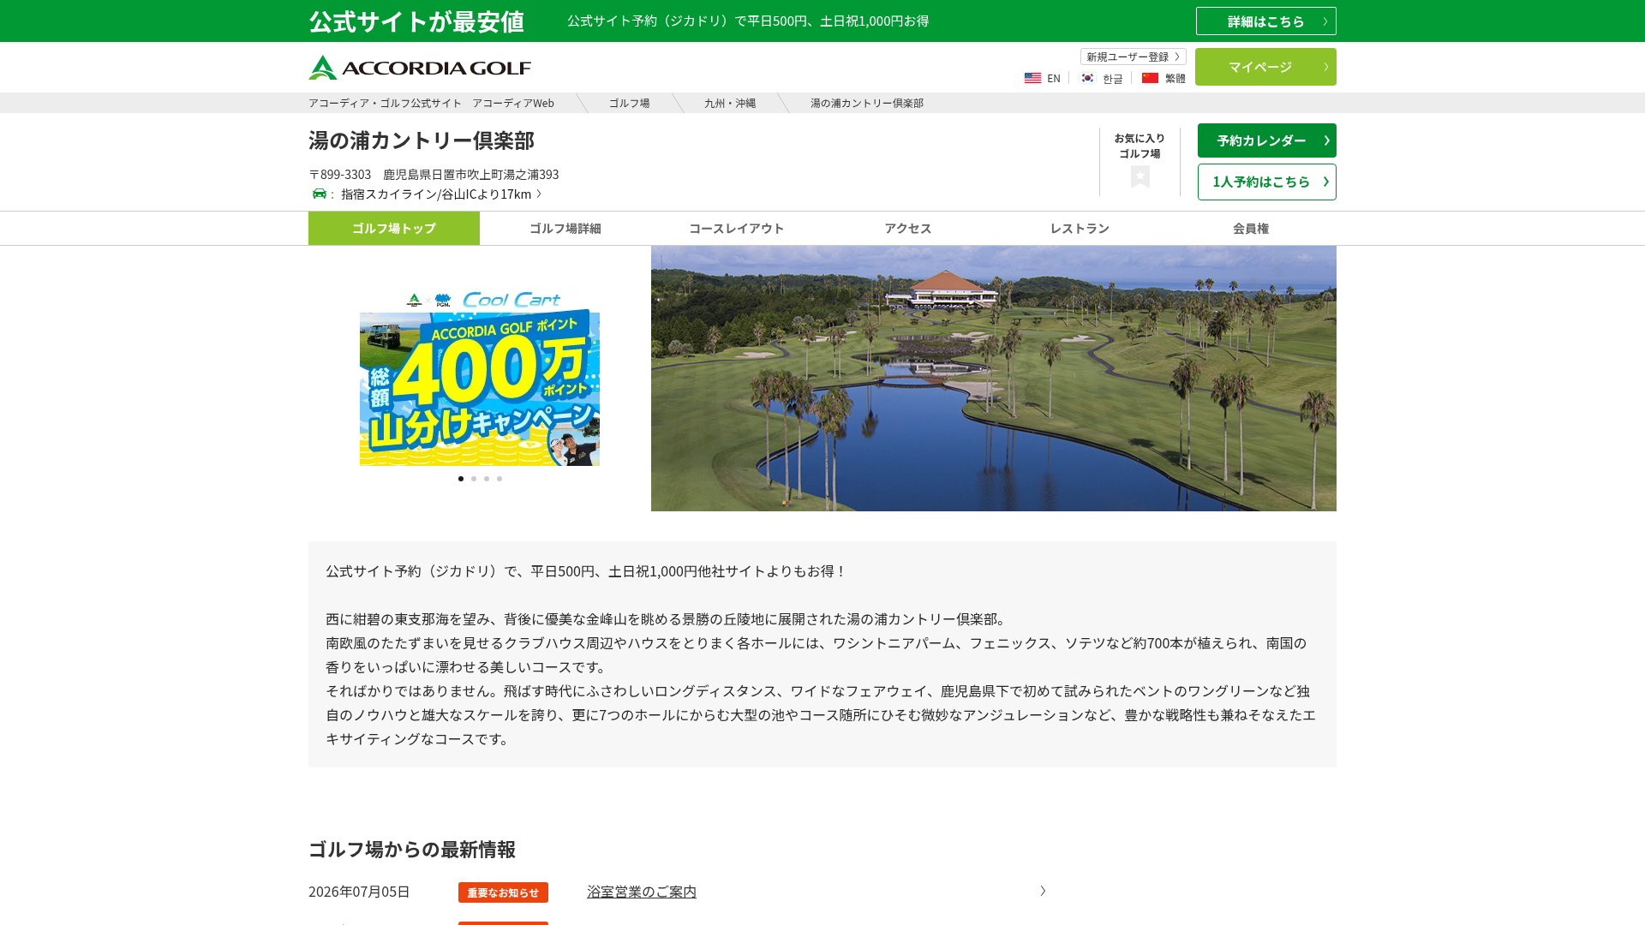Show the third carousel slide dot
The width and height of the screenshot is (1645, 925).
pos(487,479)
